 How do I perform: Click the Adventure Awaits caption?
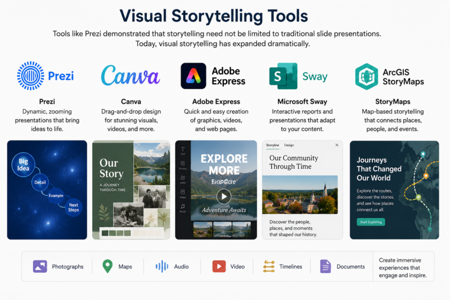click(224, 210)
